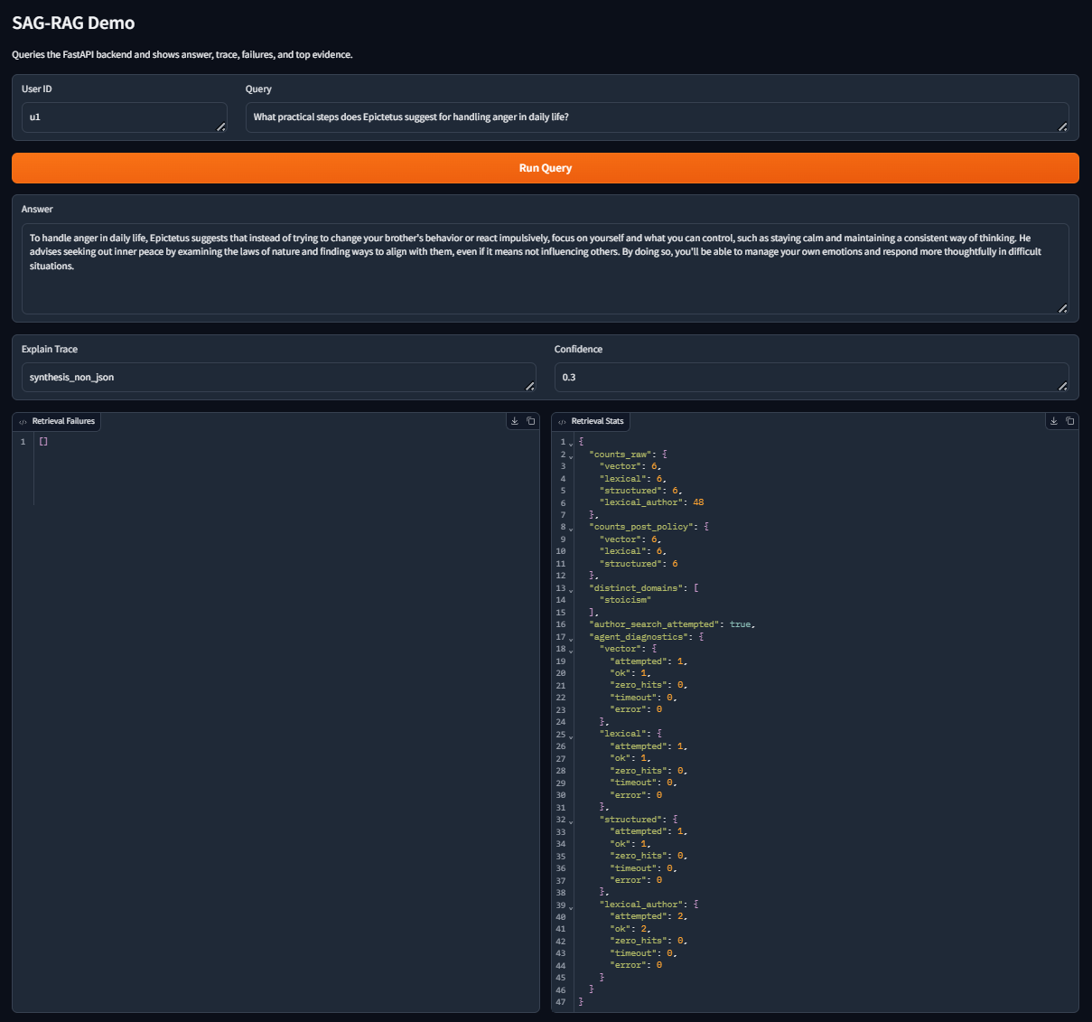Grab the Explain Trace resize handle
The height and width of the screenshot is (1022, 1092).
(x=530, y=387)
